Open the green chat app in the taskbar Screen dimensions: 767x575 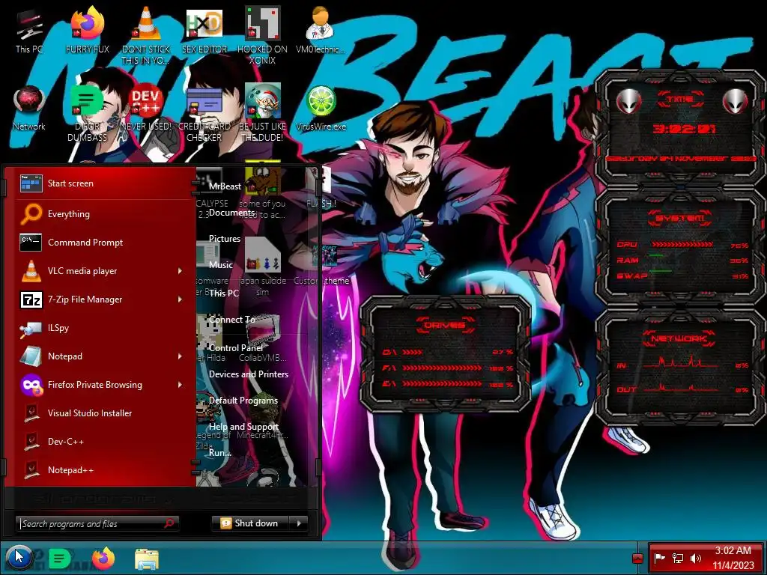(60, 559)
